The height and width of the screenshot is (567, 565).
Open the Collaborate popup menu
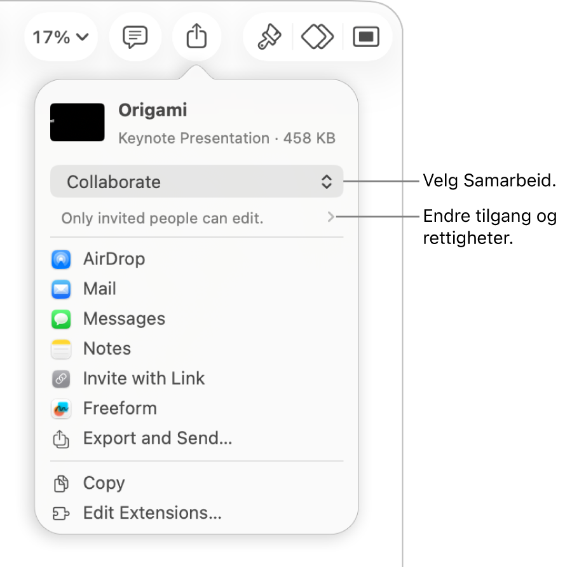[196, 182]
